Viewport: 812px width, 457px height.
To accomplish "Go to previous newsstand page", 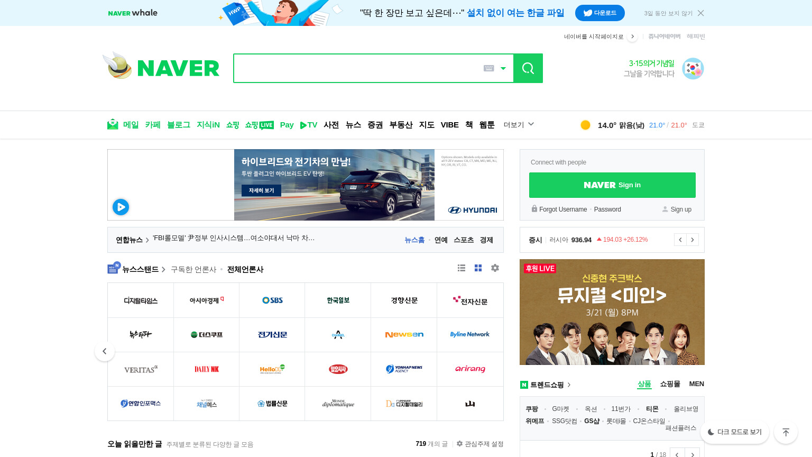I will 105,351.
